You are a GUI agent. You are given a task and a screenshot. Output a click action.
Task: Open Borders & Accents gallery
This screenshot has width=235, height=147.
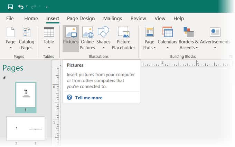click(188, 38)
